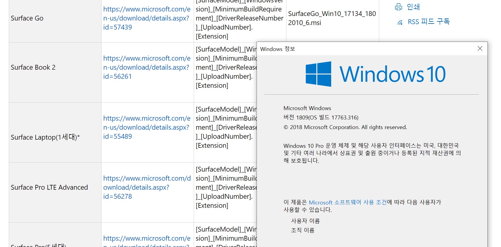The width and height of the screenshot is (501, 247).
Task: Open Microsoft 소프트웨어 사용 조건 license link
Action: 348,202
